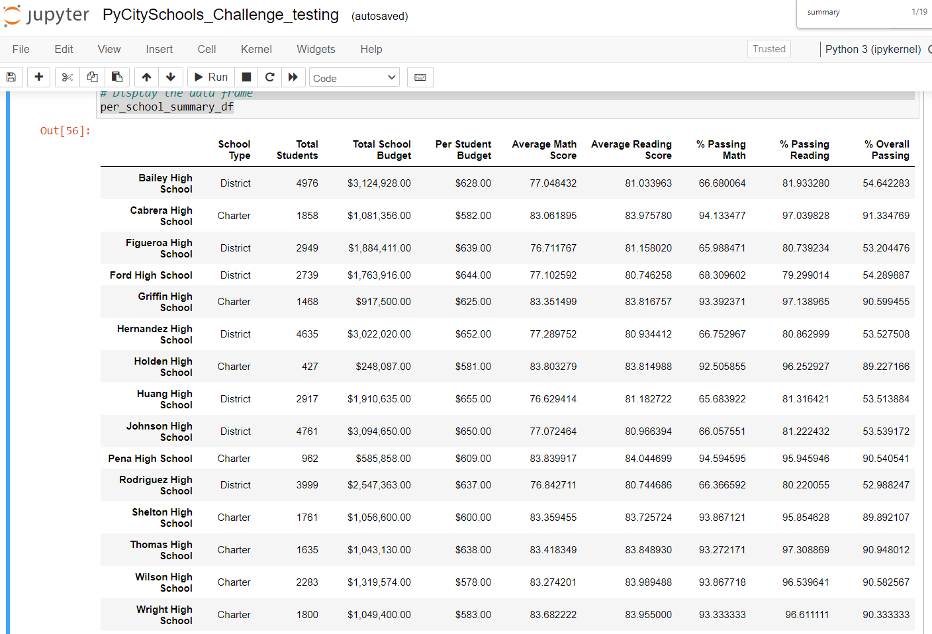The width and height of the screenshot is (932, 634).
Task: Paste cells below
Action: tap(117, 77)
